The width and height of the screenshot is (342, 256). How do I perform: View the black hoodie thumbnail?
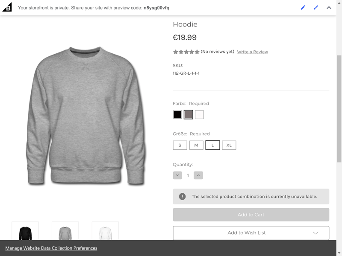(x=25, y=231)
